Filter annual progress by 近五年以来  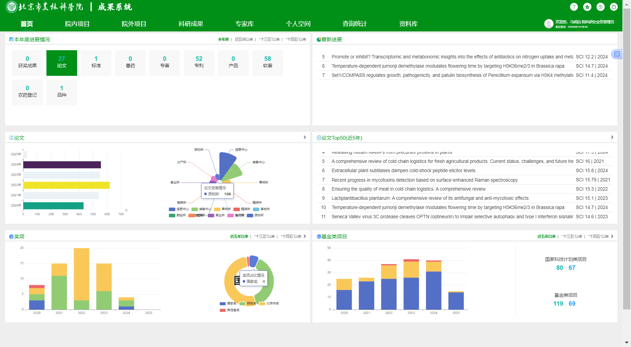tap(244, 39)
